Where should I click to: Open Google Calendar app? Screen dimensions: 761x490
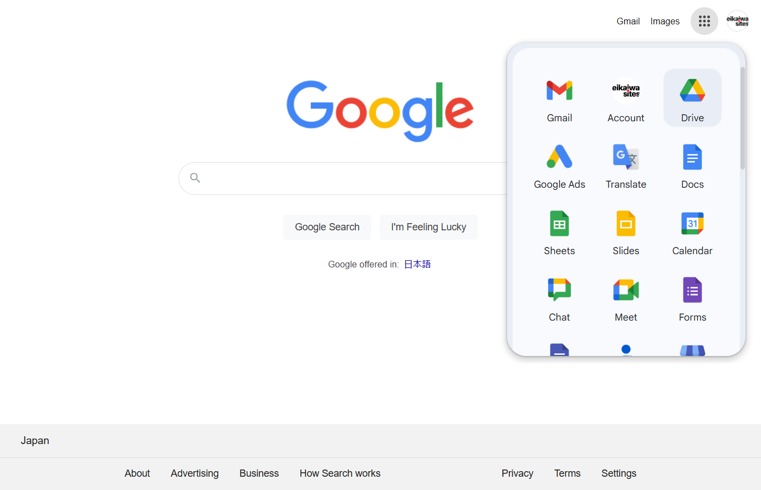[692, 231]
